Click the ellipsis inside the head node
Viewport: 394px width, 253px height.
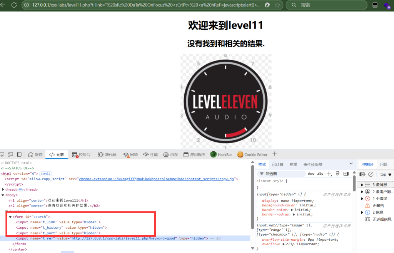[21, 189]
